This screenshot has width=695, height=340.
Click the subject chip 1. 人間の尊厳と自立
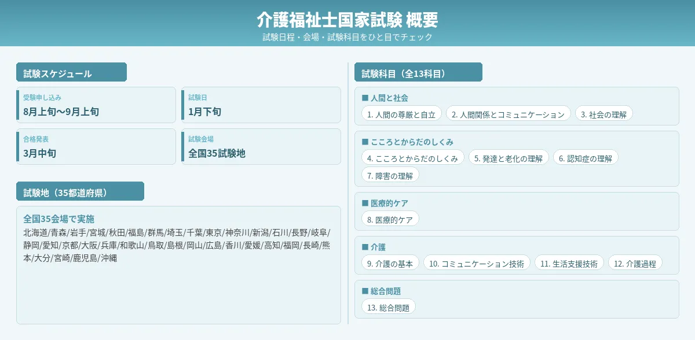pos(401,114)
